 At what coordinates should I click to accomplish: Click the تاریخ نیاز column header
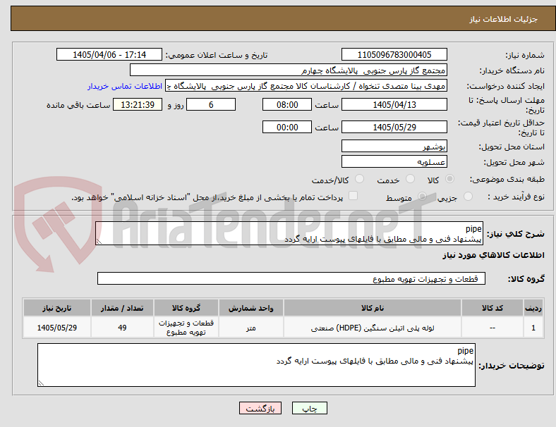pos(57,308)
